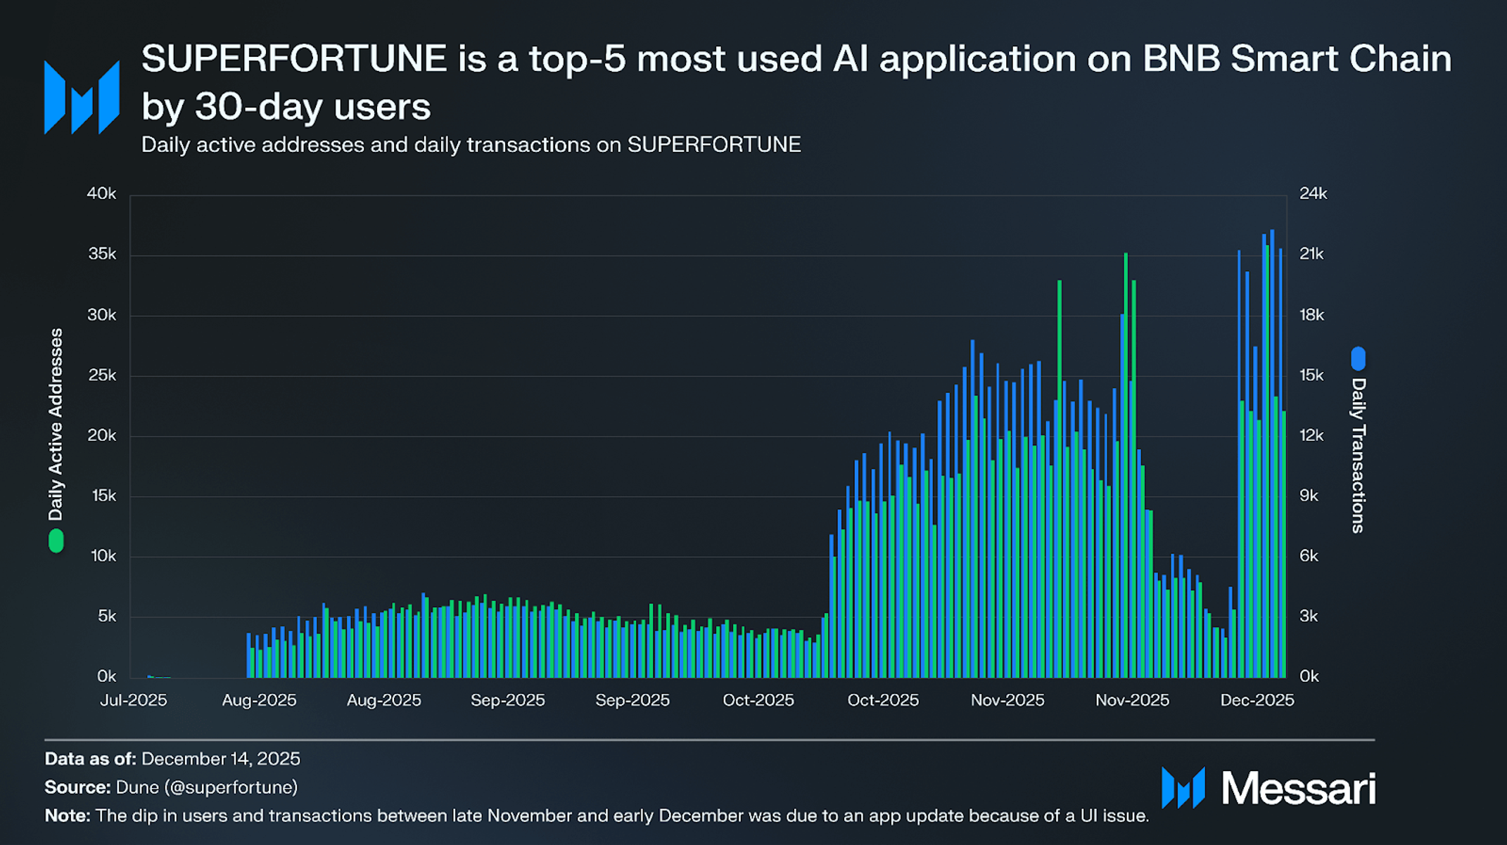1507x845 pixels.
Task: Click the Oct-2025 label nearest the October jump
Action: click(883, 700)
